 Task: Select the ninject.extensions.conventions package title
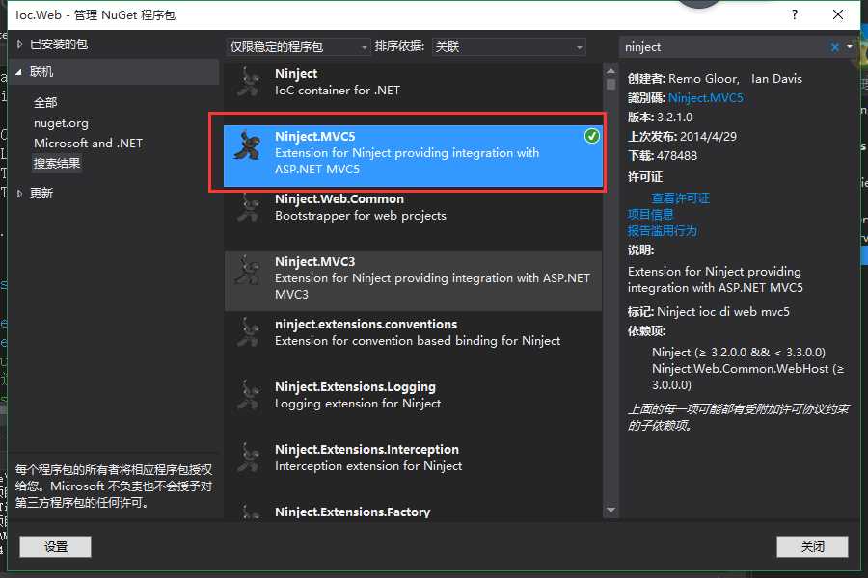(x=366, y=324)
